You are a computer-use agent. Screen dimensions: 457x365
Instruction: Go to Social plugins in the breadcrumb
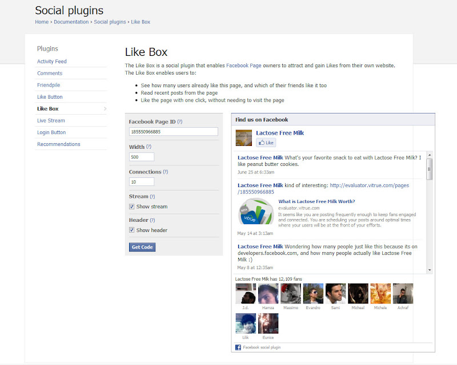110,22
